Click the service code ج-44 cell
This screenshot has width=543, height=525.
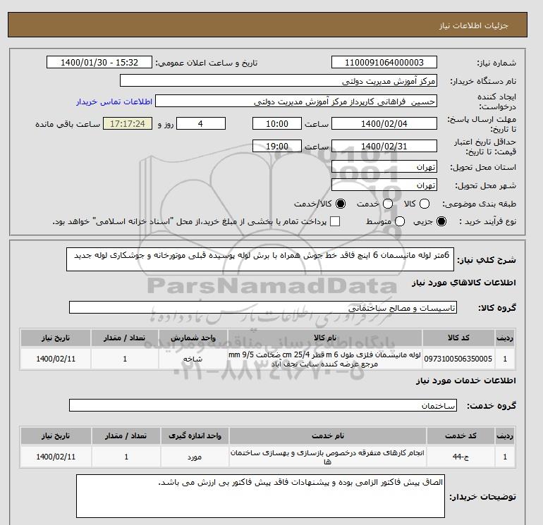point(460,457)
